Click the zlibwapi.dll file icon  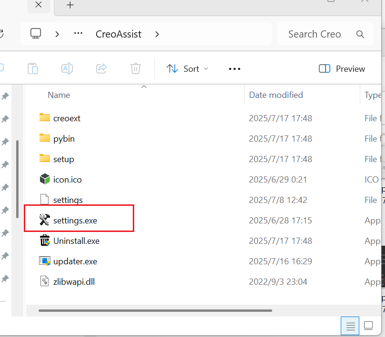coord(45,281)
